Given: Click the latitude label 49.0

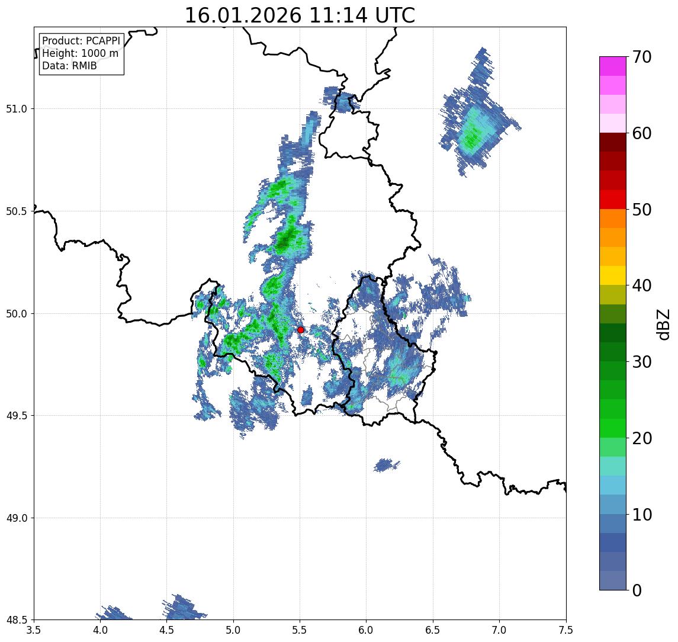Looking at the screenshot, I should [x=17, y=518].
